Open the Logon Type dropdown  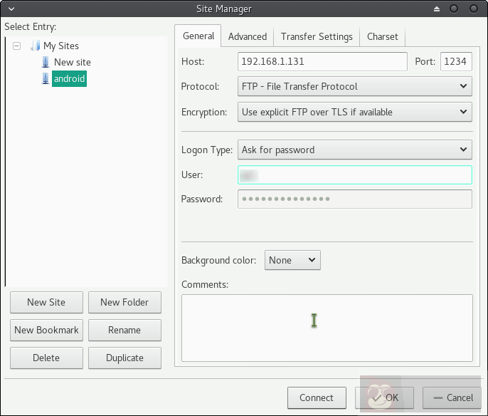(x=354, y=150)
